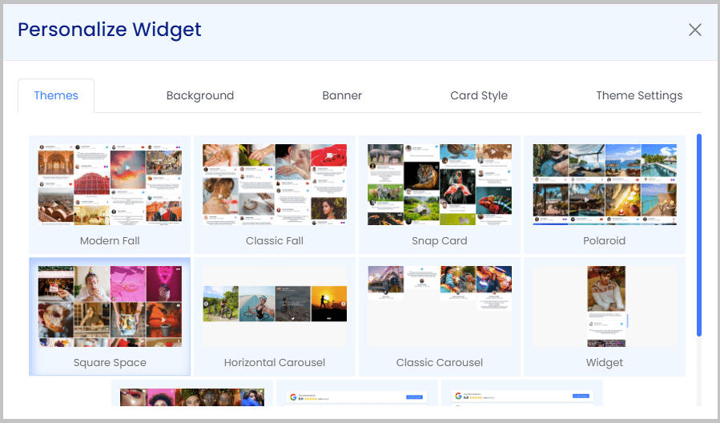Open the Background tab
Screen dimensions: 720x423
click(200, 95)
